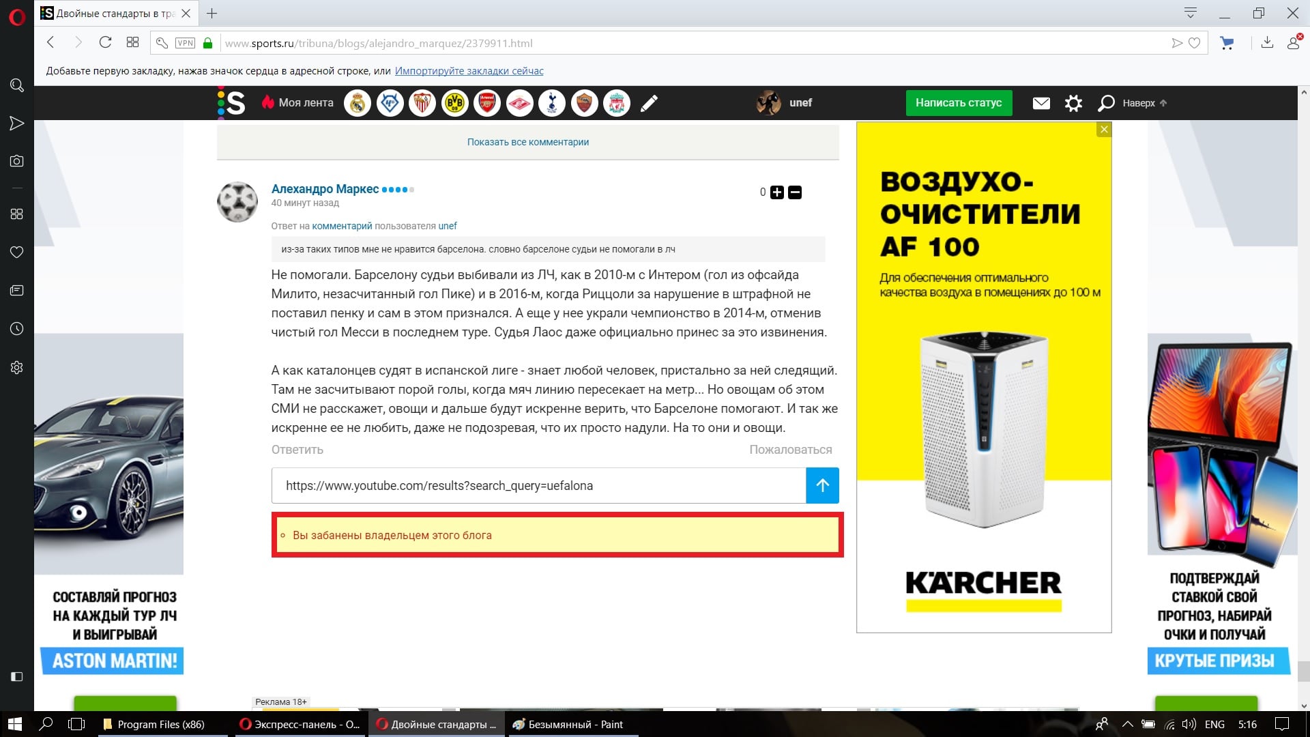The width and height of the screenshot is (1310, 737).
Task: Click Написать статус green button
Action: click(958, 103)
